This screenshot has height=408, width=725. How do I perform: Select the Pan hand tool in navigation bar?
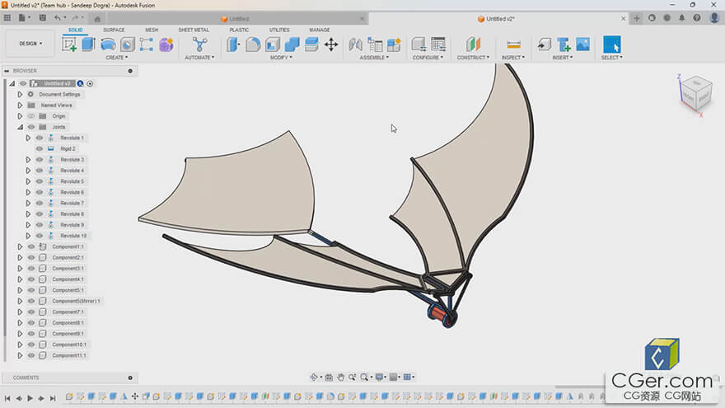tap(341, 377)
